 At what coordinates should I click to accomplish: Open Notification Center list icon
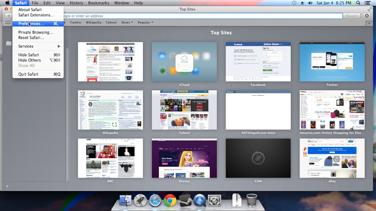click(367, 3)
